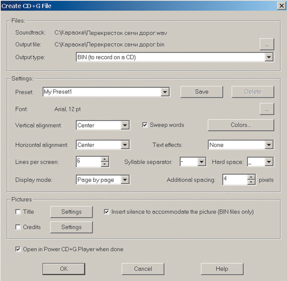Image resolution: width=287 pixels, height=281 pixels.
Task: Open the Horizontal alignment dropdown
Action: [x=125, y=145]
